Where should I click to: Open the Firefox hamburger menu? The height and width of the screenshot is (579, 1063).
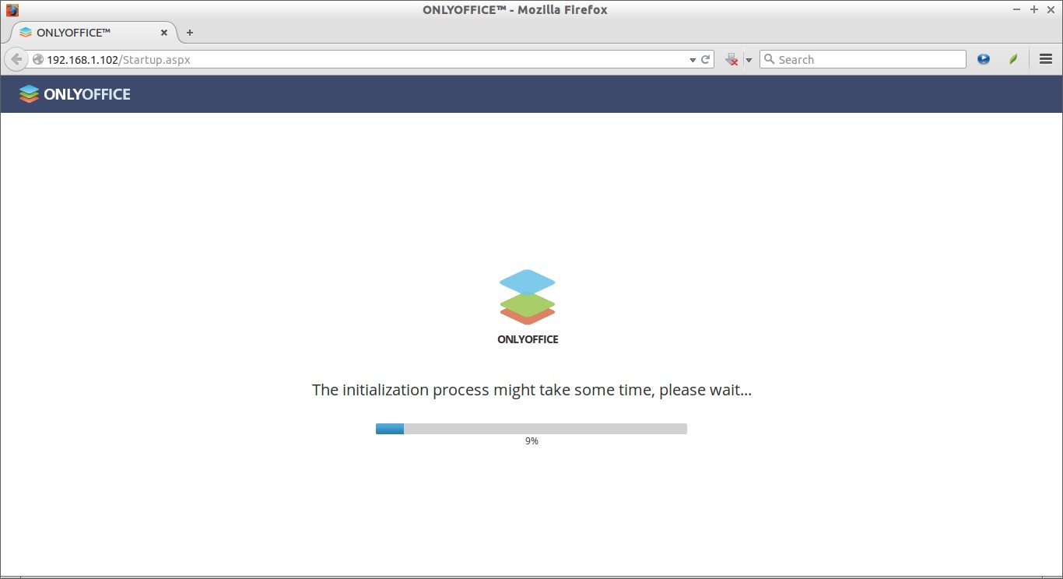click(1046, 59)
